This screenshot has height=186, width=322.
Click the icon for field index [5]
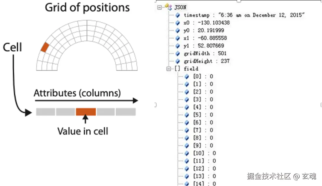click(x=187, y=115)
